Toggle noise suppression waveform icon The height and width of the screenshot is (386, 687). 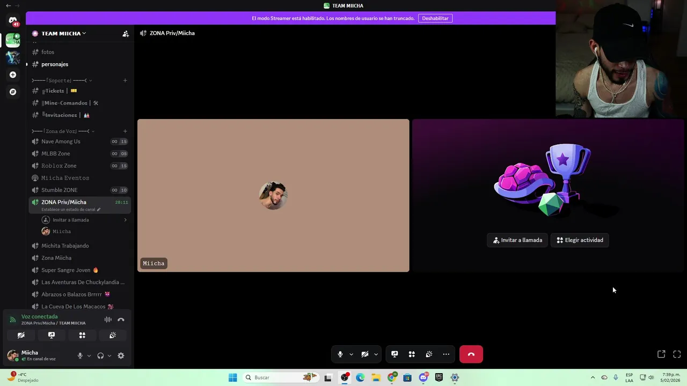108,320
